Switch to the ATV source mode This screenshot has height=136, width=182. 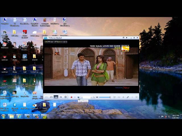[51, 97]
